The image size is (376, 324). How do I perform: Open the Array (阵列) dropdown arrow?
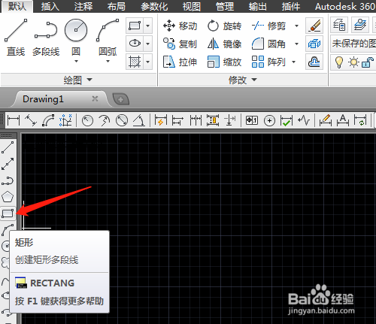pyautogui.click(x=294, y=62)
